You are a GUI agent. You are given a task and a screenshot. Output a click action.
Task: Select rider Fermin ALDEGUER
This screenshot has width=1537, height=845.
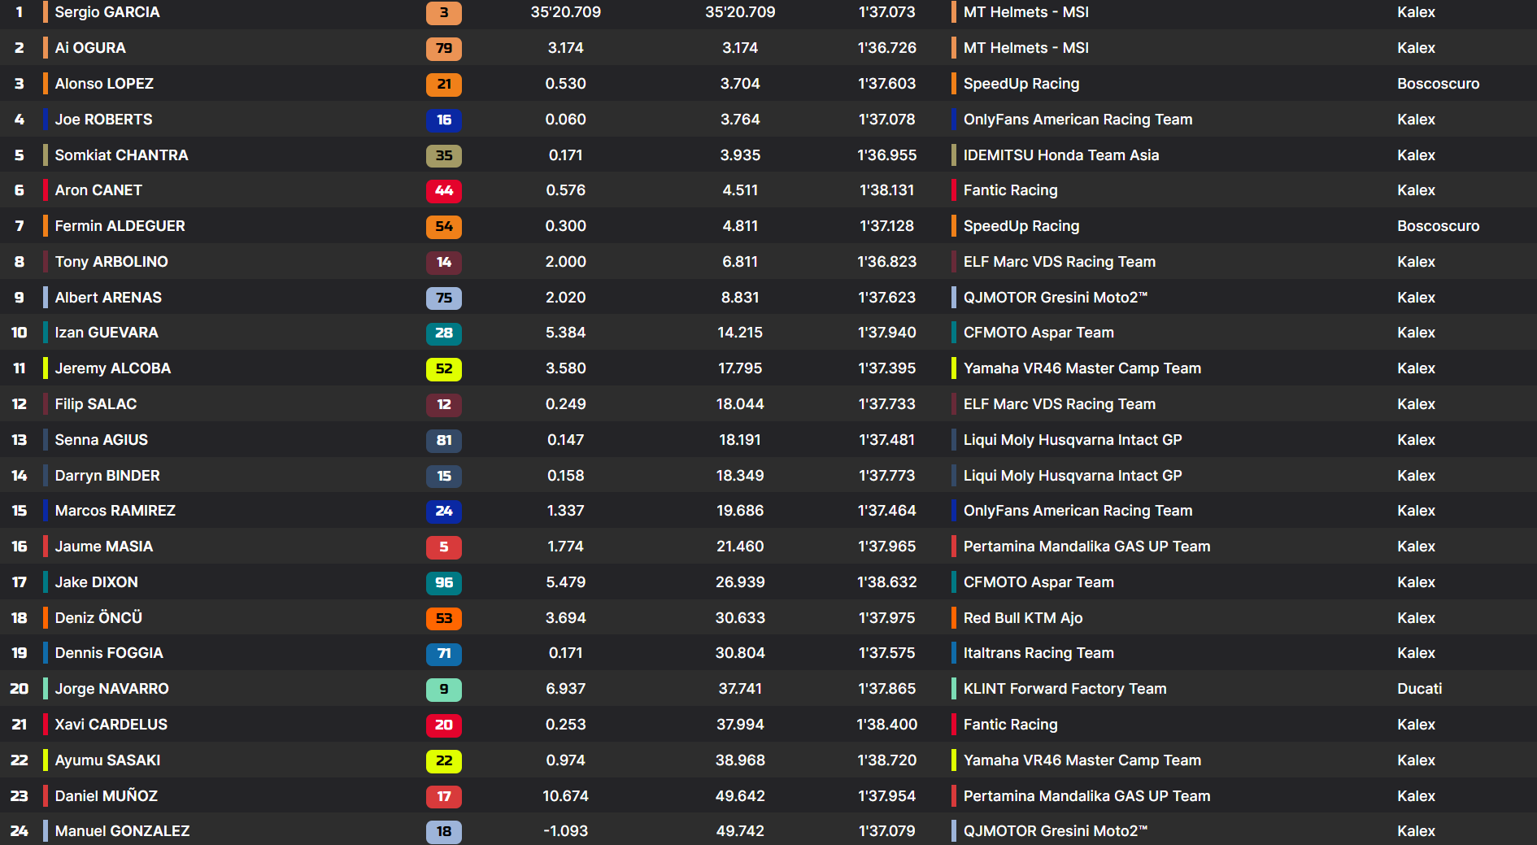[x=120, y=226]
